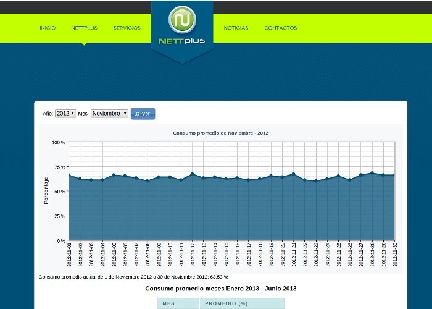Click the 2012-11-08 data point on chart

tap(147, 180)
